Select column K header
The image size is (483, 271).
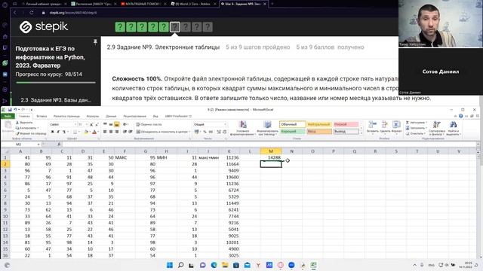(229, 151)
